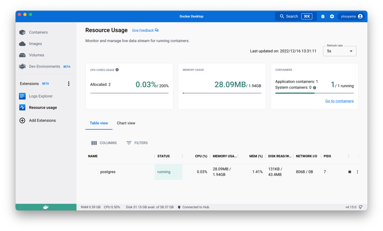
Task: Sort by the CPU (%) column header
Action: pyautogui.click(x=201, y=156)
